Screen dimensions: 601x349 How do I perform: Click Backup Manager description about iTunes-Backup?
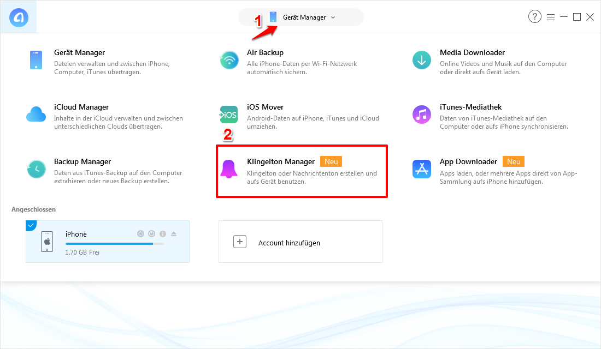click(x=118, y=177)
